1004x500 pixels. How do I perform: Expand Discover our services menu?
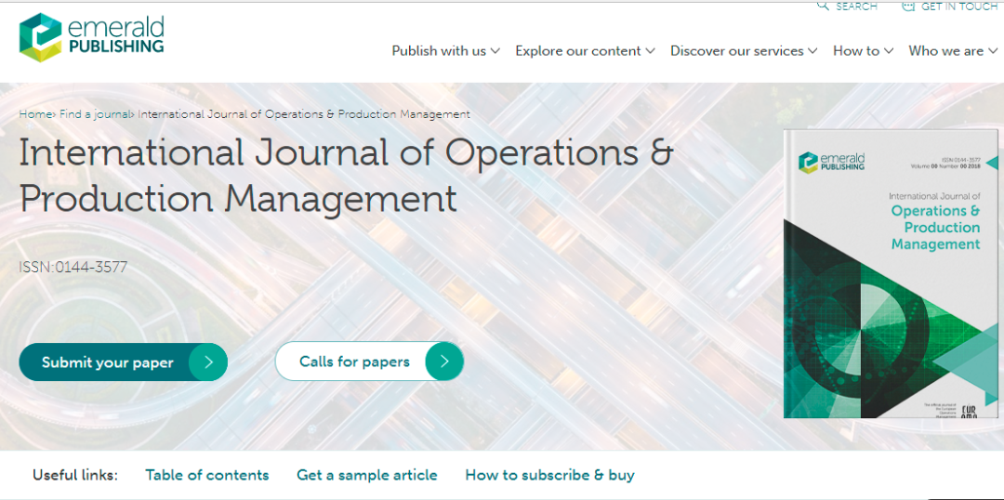(744, 51)
